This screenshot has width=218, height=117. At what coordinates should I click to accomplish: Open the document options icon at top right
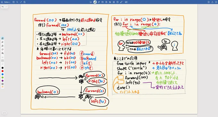point(209,2)
